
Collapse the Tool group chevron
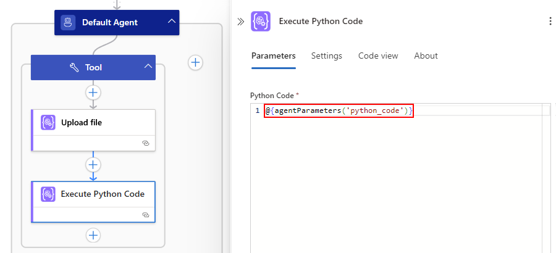click(148, 67)
